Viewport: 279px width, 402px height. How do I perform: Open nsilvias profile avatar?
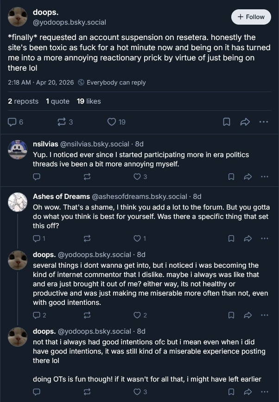click(18, 149)
